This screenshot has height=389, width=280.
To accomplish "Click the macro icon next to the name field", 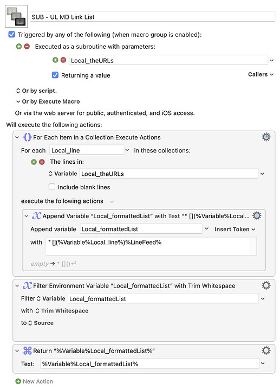I will pos(16,16).
